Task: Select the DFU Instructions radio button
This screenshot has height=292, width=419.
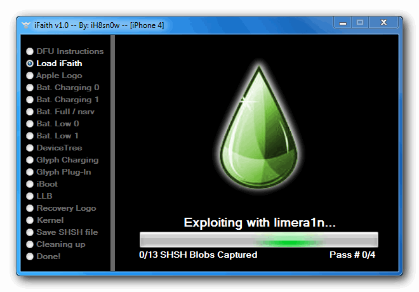Action: click(30, 51)
